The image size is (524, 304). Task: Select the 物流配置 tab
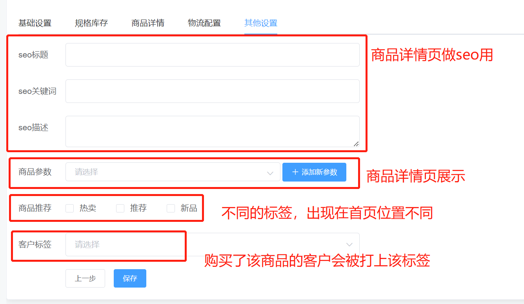tap(204, 23)
